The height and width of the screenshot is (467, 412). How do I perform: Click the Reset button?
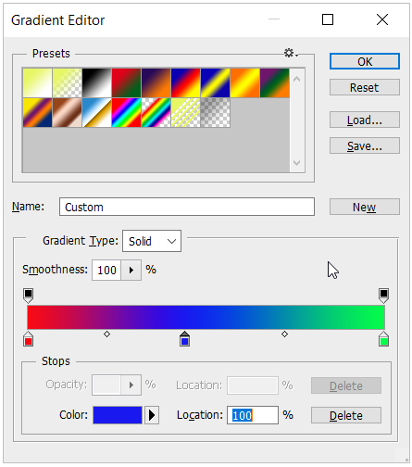tap(365, 87)
